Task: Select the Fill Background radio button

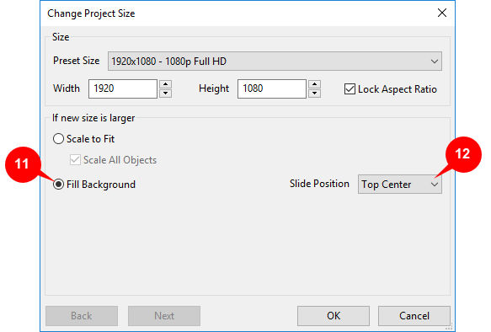Action: pos(58,185)
